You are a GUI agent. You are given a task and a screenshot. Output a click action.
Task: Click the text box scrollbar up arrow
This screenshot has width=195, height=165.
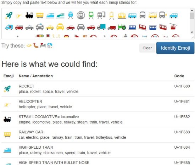(x=192, y=11)
